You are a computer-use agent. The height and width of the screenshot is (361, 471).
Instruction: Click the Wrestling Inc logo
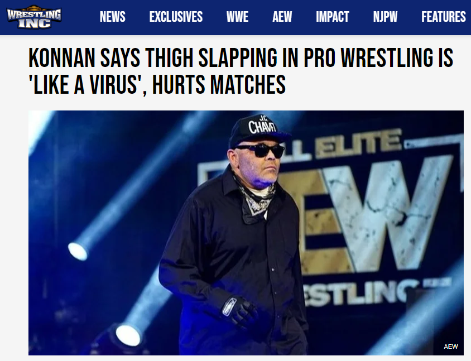tap(34, 17)
